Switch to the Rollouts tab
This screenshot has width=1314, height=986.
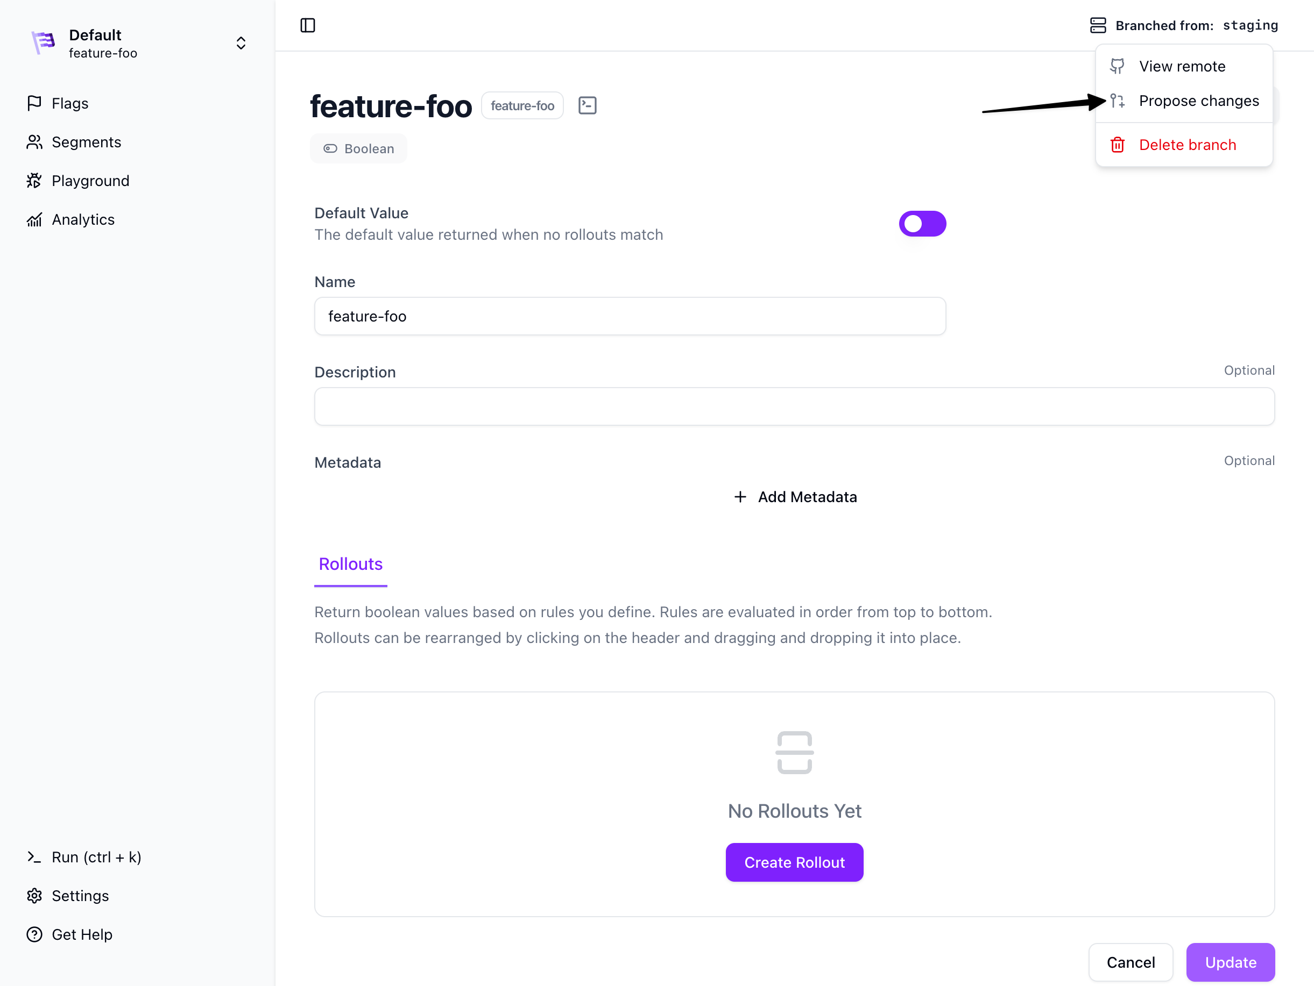pos(350,564)
